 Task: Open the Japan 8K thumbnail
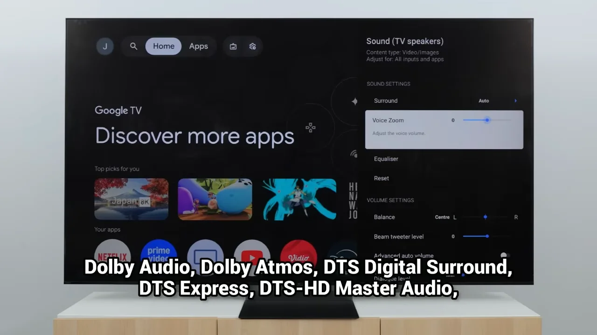tap(132, 199)
